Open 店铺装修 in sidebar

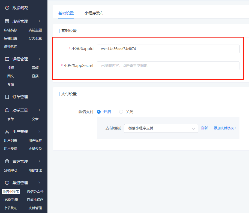[x=11, y=30]
